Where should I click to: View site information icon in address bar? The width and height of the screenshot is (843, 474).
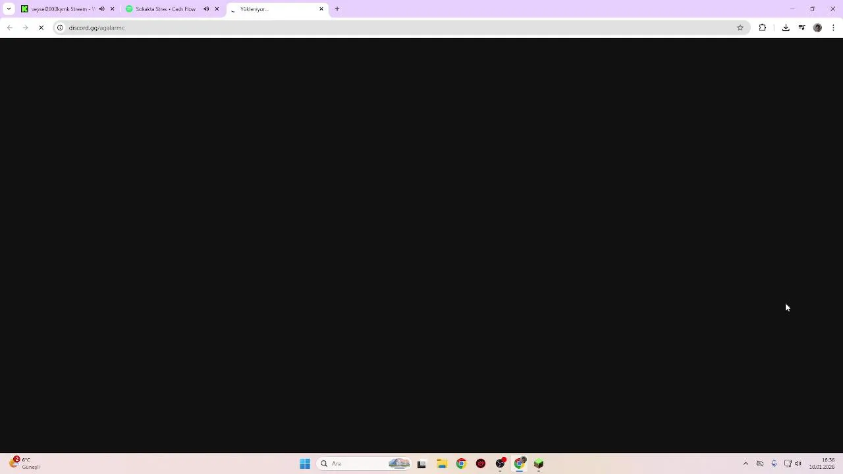coord(60,28)
